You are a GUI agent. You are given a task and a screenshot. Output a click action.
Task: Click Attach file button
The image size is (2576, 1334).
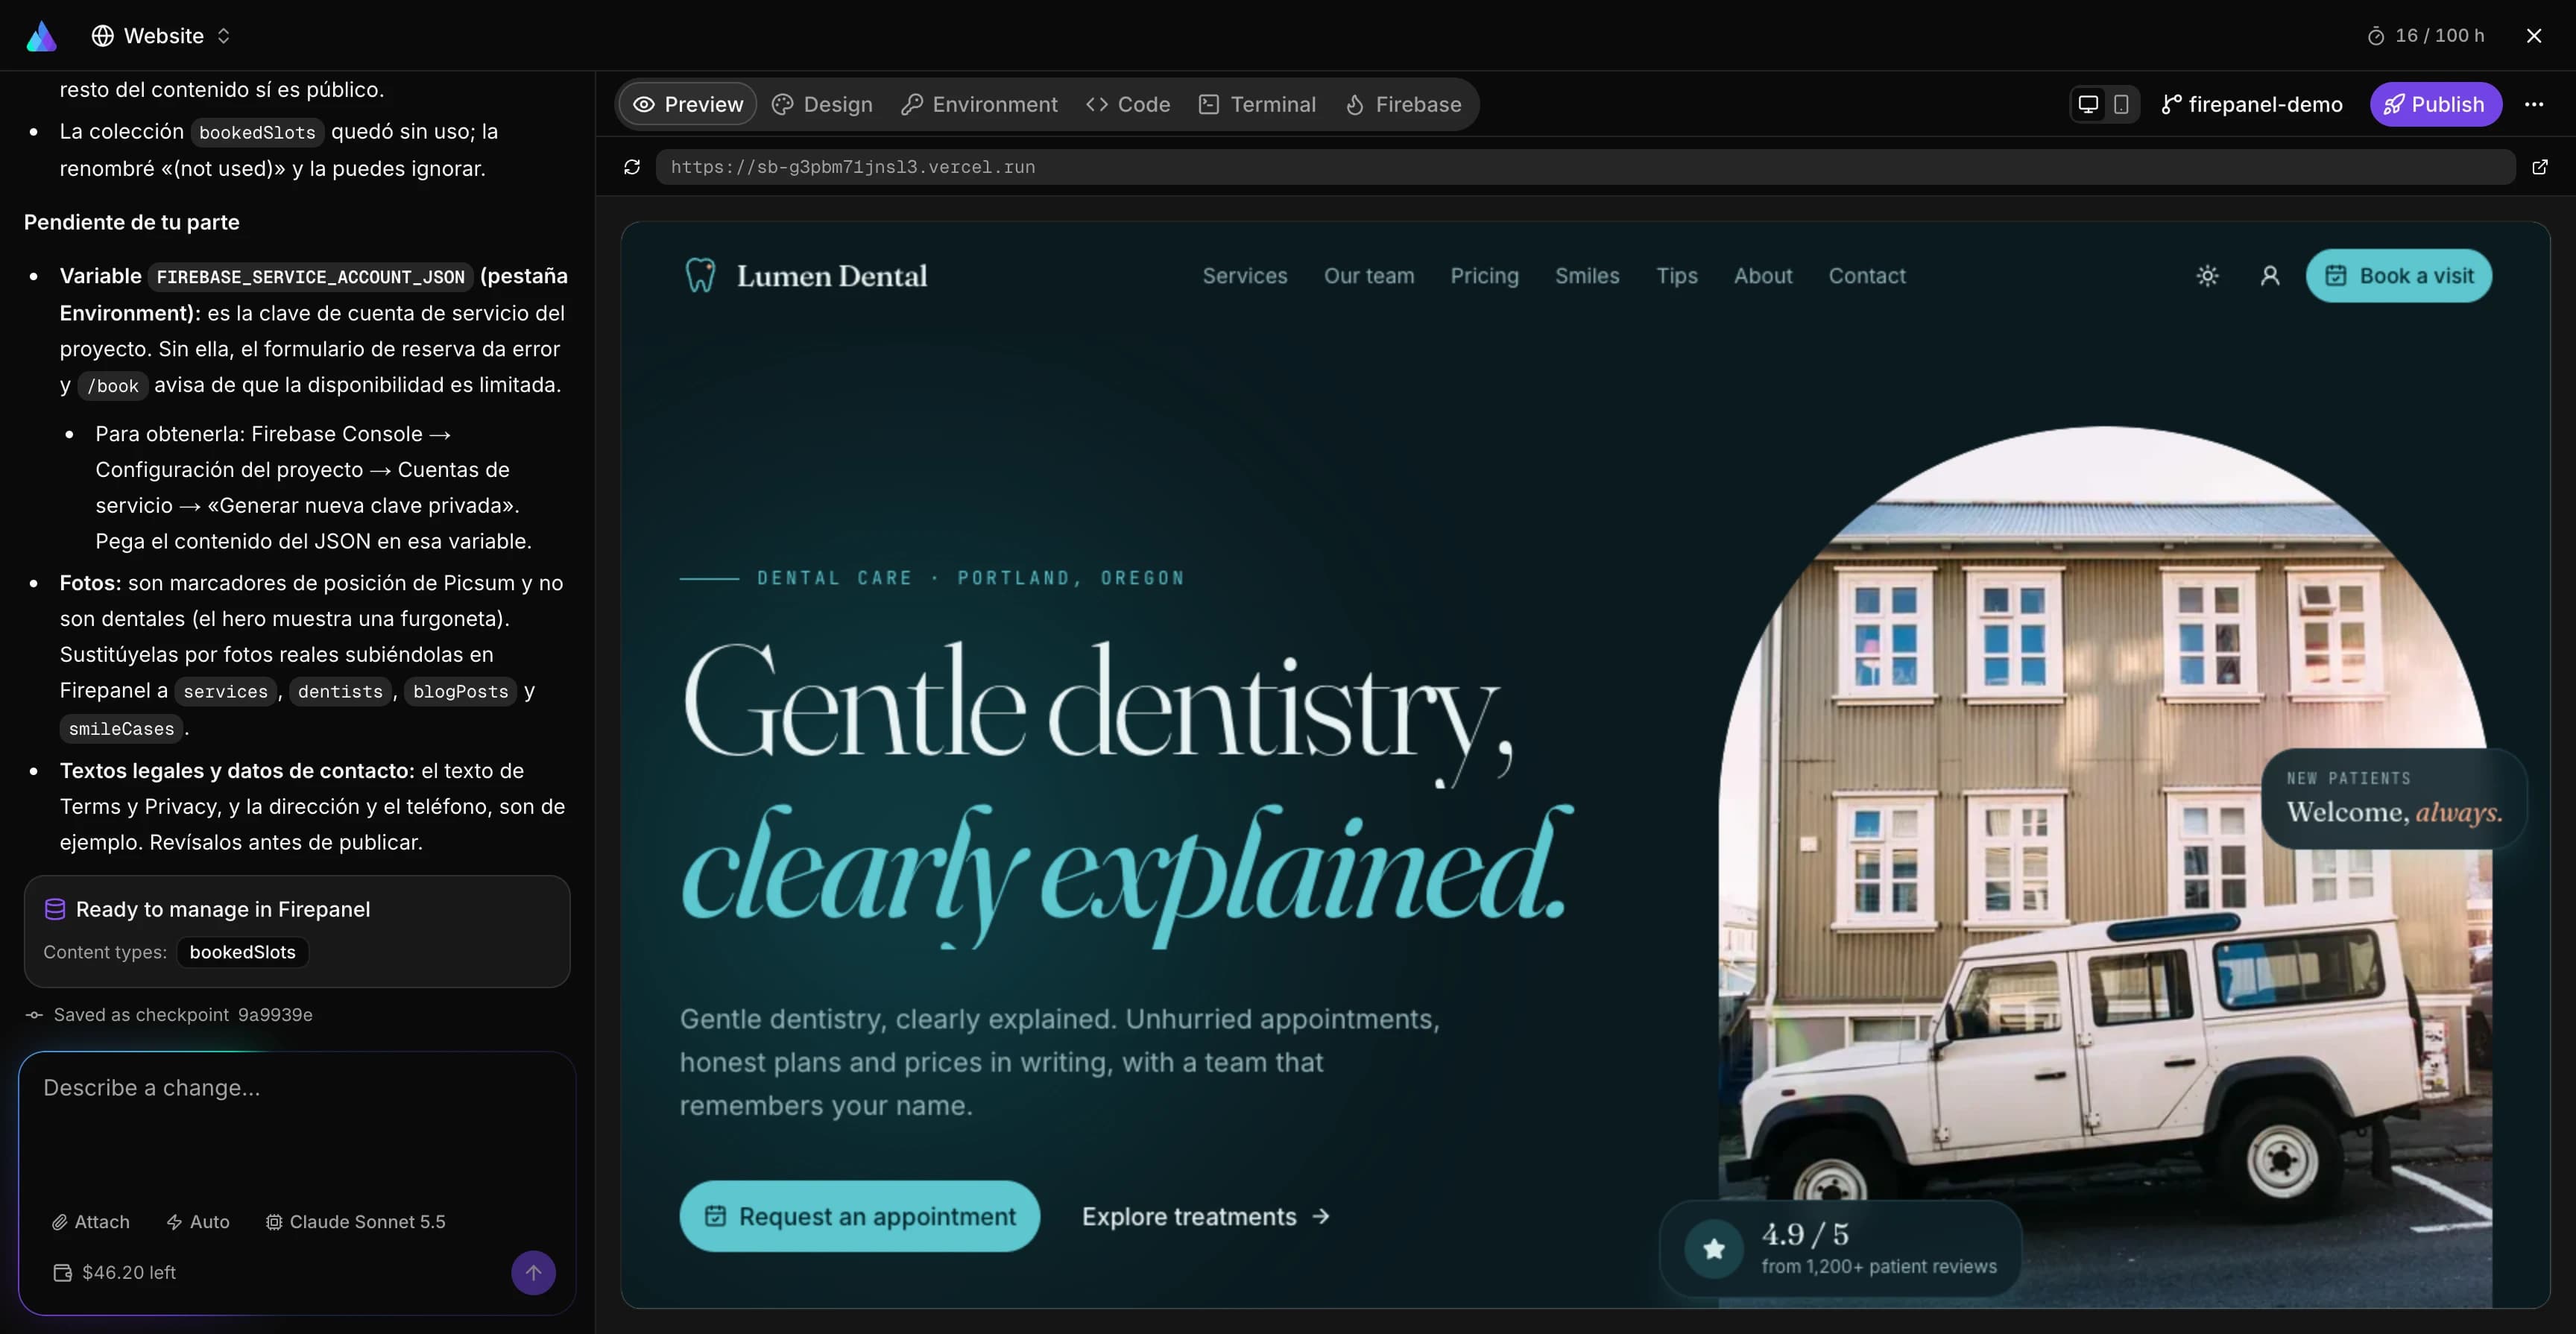91,1222
